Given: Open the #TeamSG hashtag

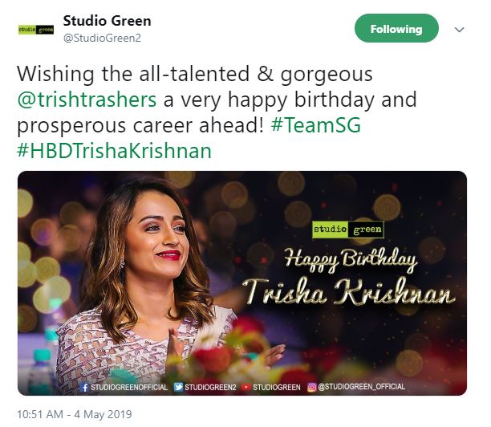Looking at the screenshot, I should [315, 125].
